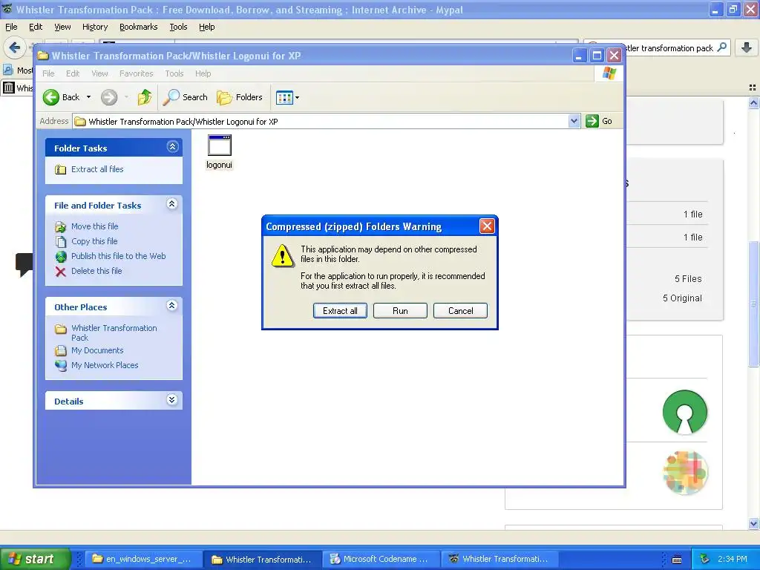Open My Documents in Other Places
Screen dimensions: 760x570
point(97,350)
